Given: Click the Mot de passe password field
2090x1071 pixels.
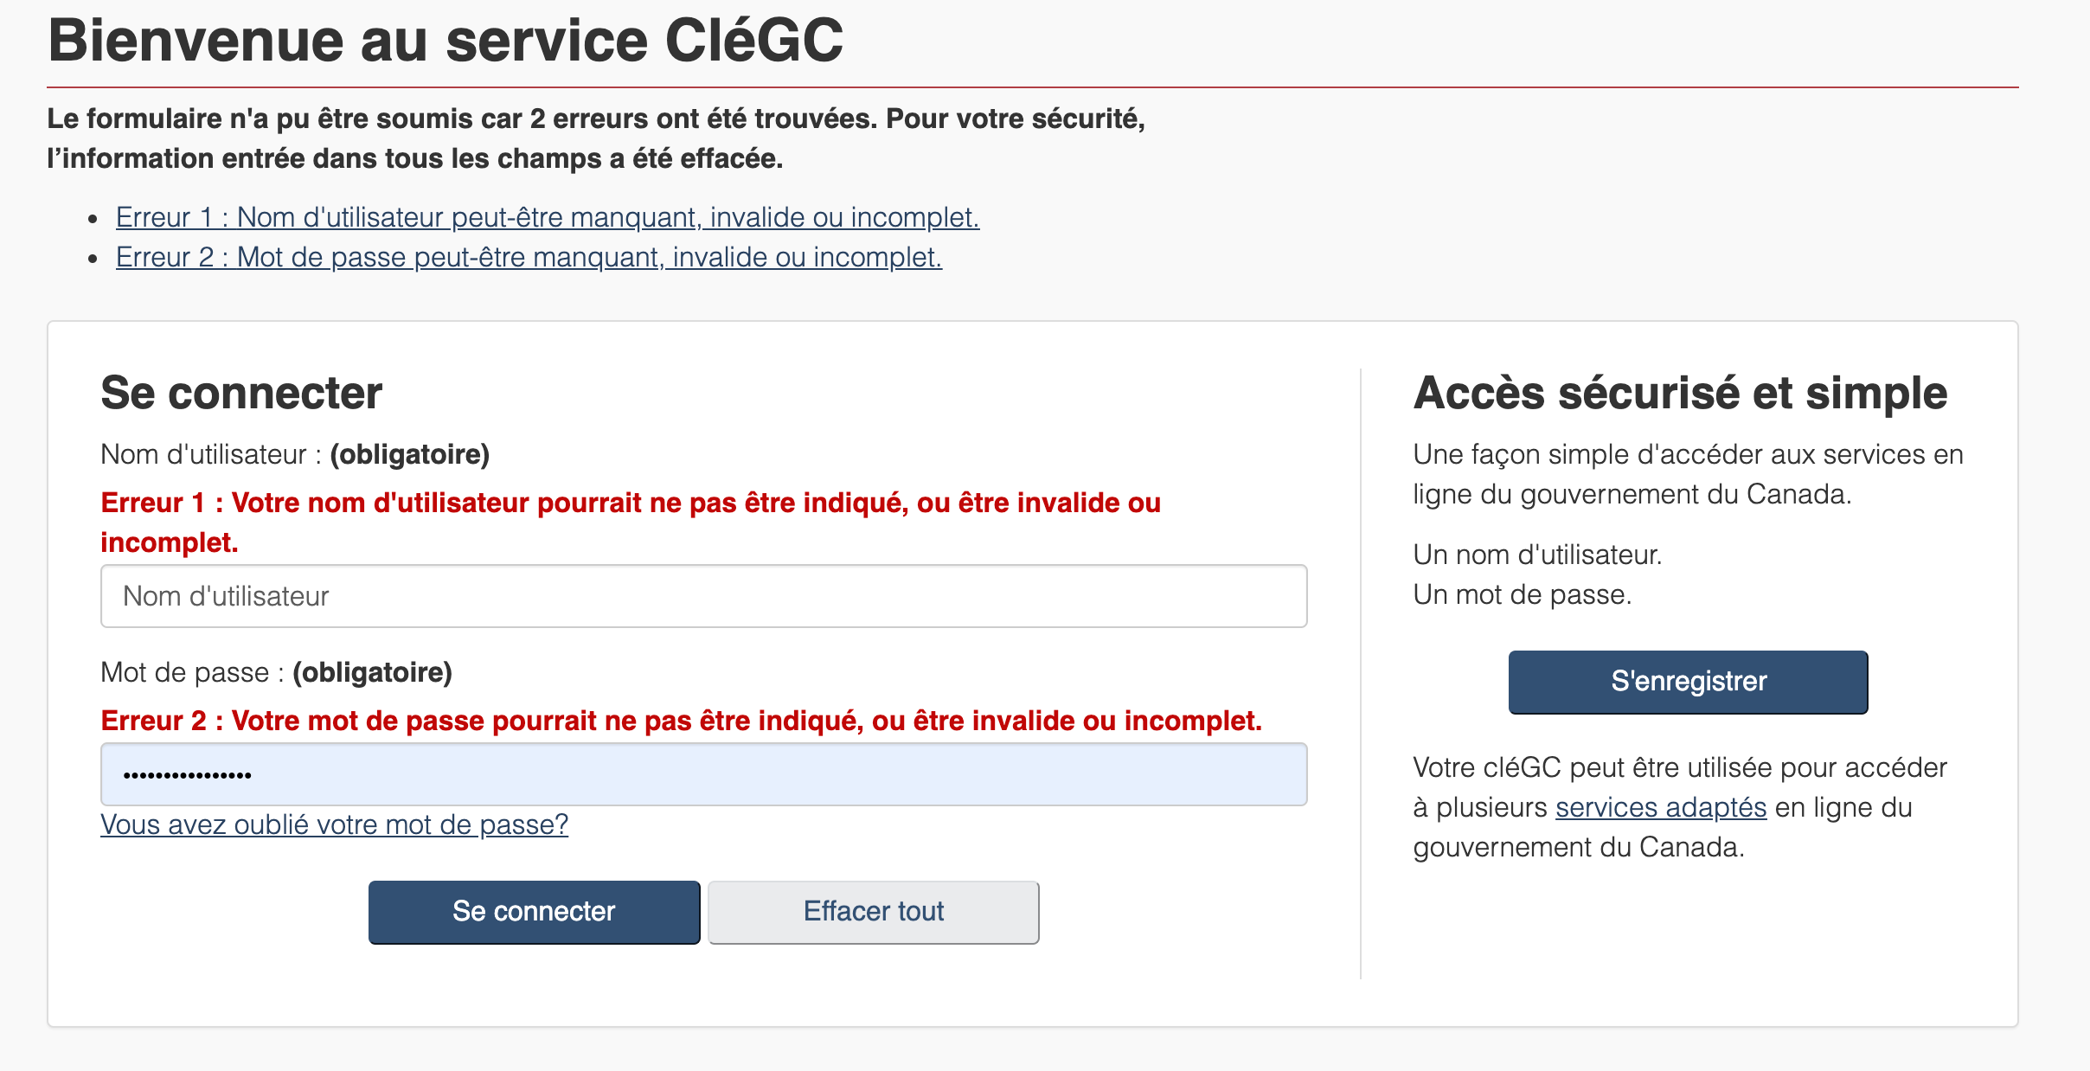Looking at the screenshot, I should tap(703, 774).
